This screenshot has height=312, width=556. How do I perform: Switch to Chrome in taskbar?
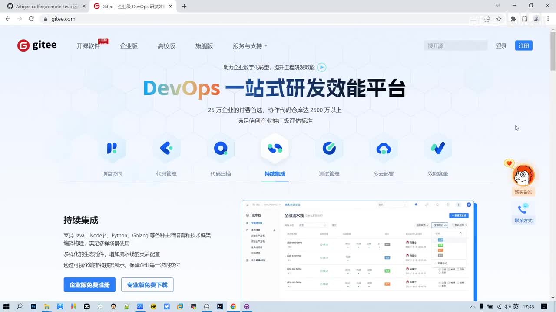[233, 306]
